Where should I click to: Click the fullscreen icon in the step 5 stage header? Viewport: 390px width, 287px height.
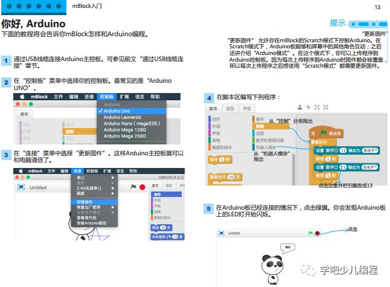pyautogui.click(x=221, y=233)
